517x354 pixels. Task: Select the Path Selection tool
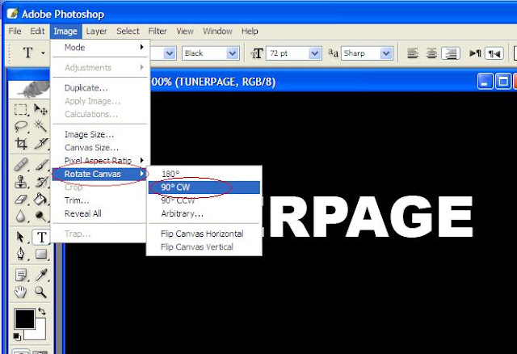(x=21, y=237)
